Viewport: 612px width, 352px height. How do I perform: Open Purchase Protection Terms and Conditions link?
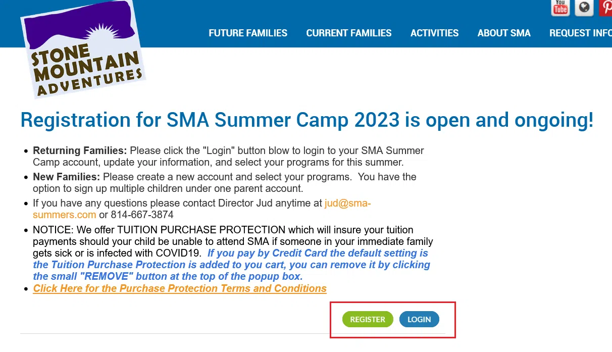180,288
